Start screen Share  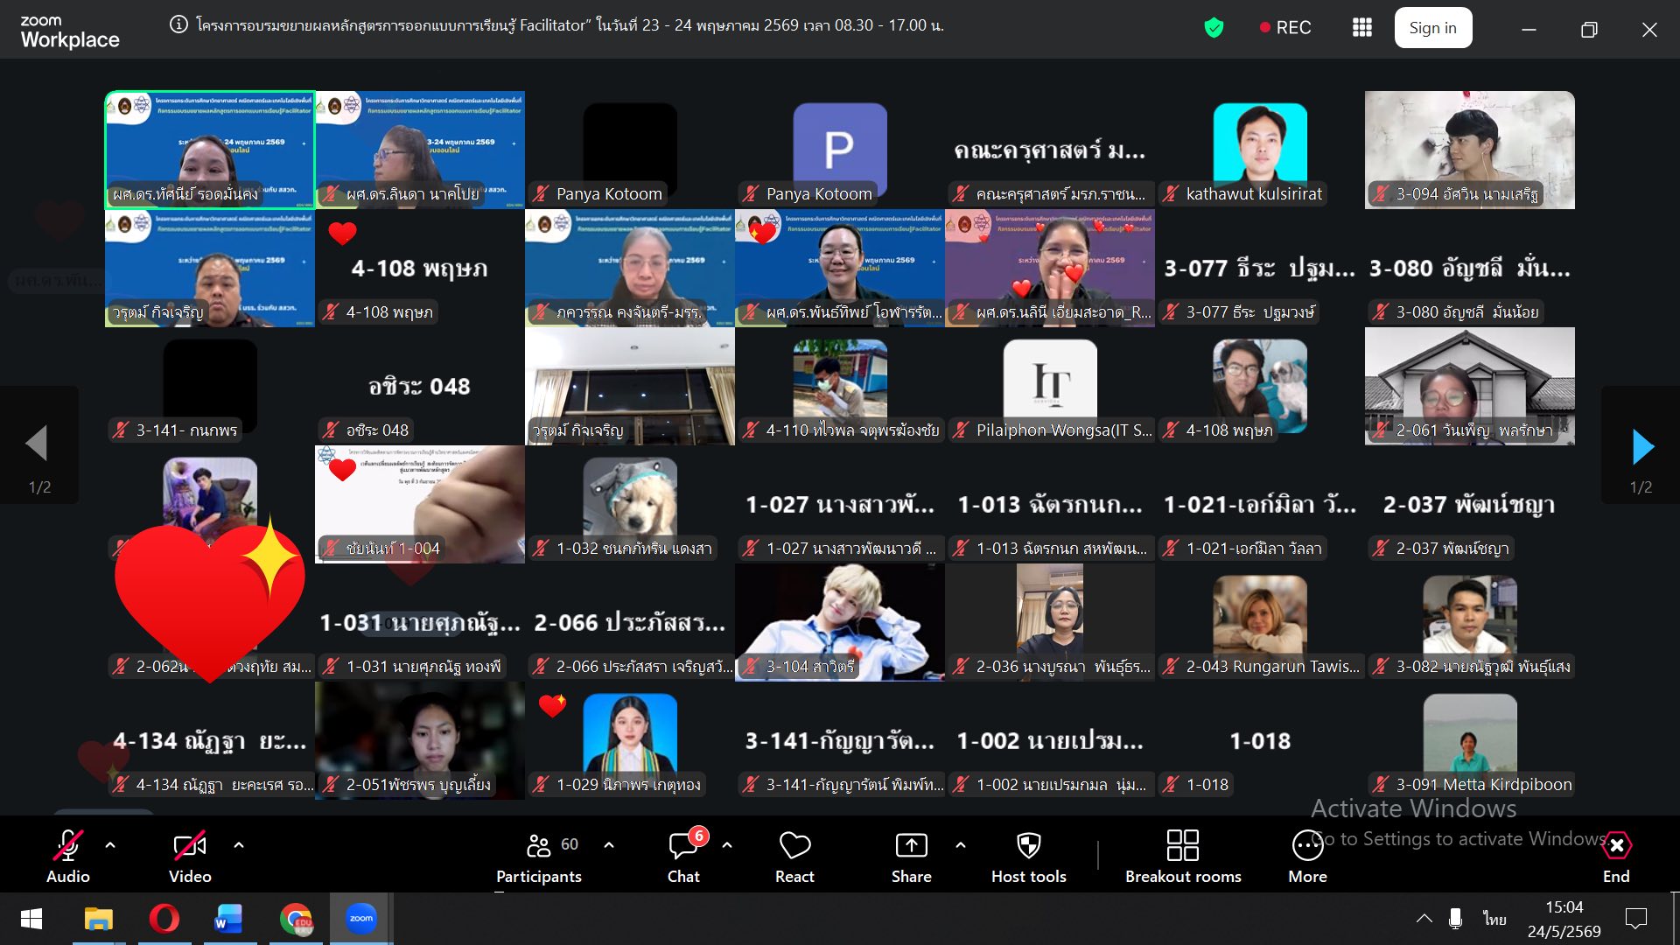[x=911, y=857]
